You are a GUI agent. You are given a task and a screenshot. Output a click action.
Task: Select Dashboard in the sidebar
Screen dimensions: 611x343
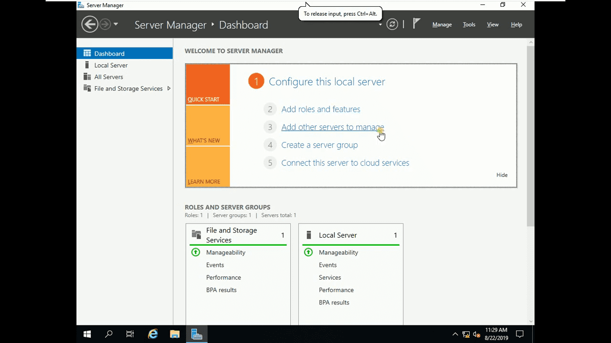click(125, 53)
